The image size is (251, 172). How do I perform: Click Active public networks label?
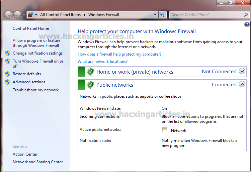click(100, 130)
